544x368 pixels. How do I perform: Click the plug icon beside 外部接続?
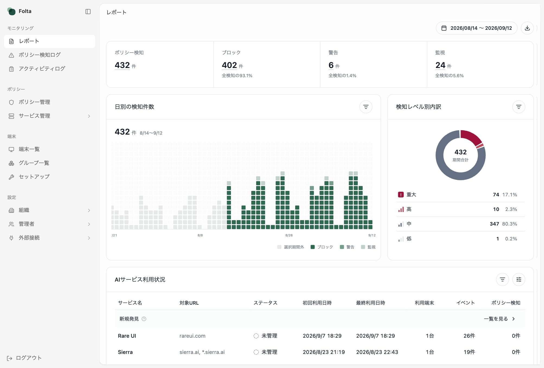coord(11,238)
